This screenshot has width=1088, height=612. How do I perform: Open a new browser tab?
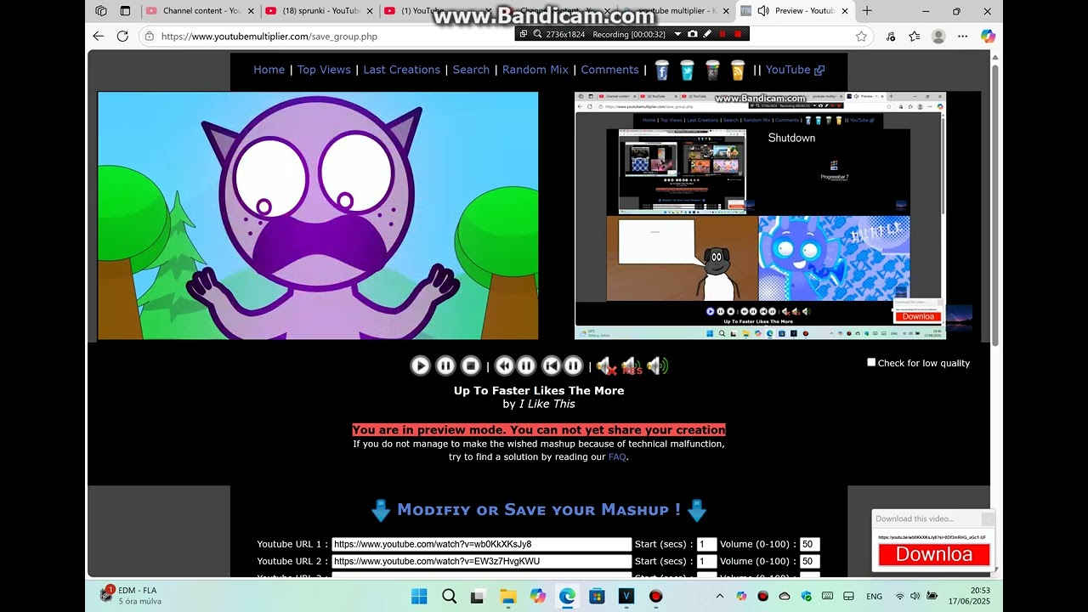coord(867,11)
